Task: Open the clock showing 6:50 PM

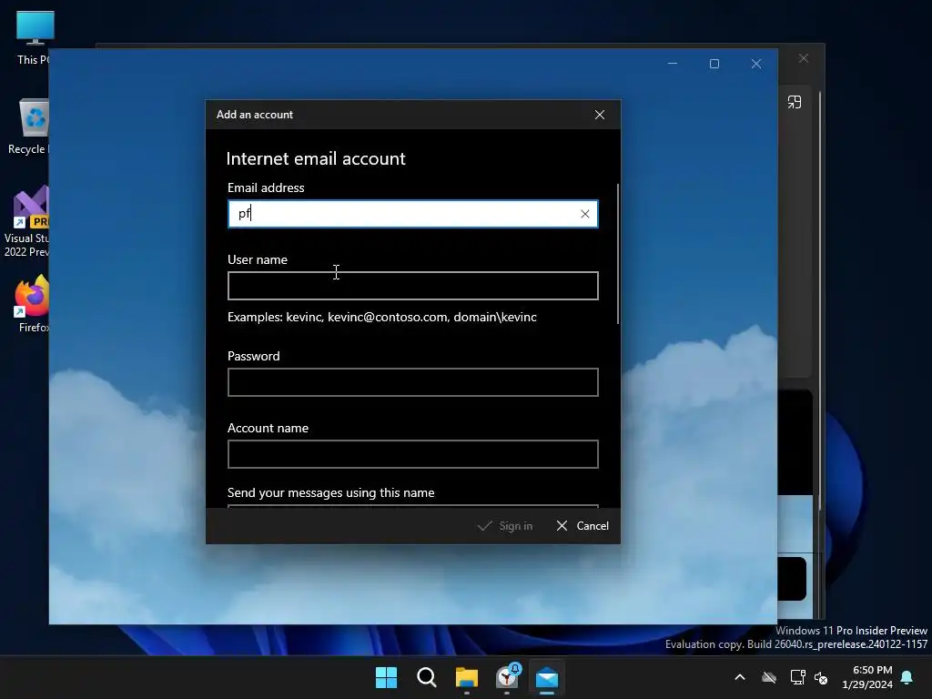Action: pyautogui.click(x=867, y=677)
